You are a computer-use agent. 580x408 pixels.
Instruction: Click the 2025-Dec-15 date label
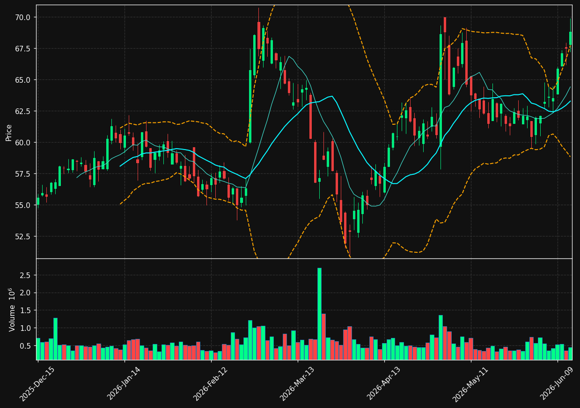(x=37, y=384)
